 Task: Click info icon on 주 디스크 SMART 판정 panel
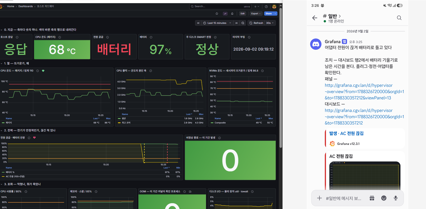pyautogui.click(x=215, y=37)
